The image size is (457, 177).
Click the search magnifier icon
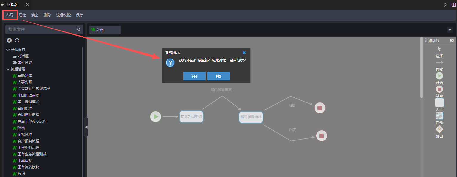click(79, 29)
